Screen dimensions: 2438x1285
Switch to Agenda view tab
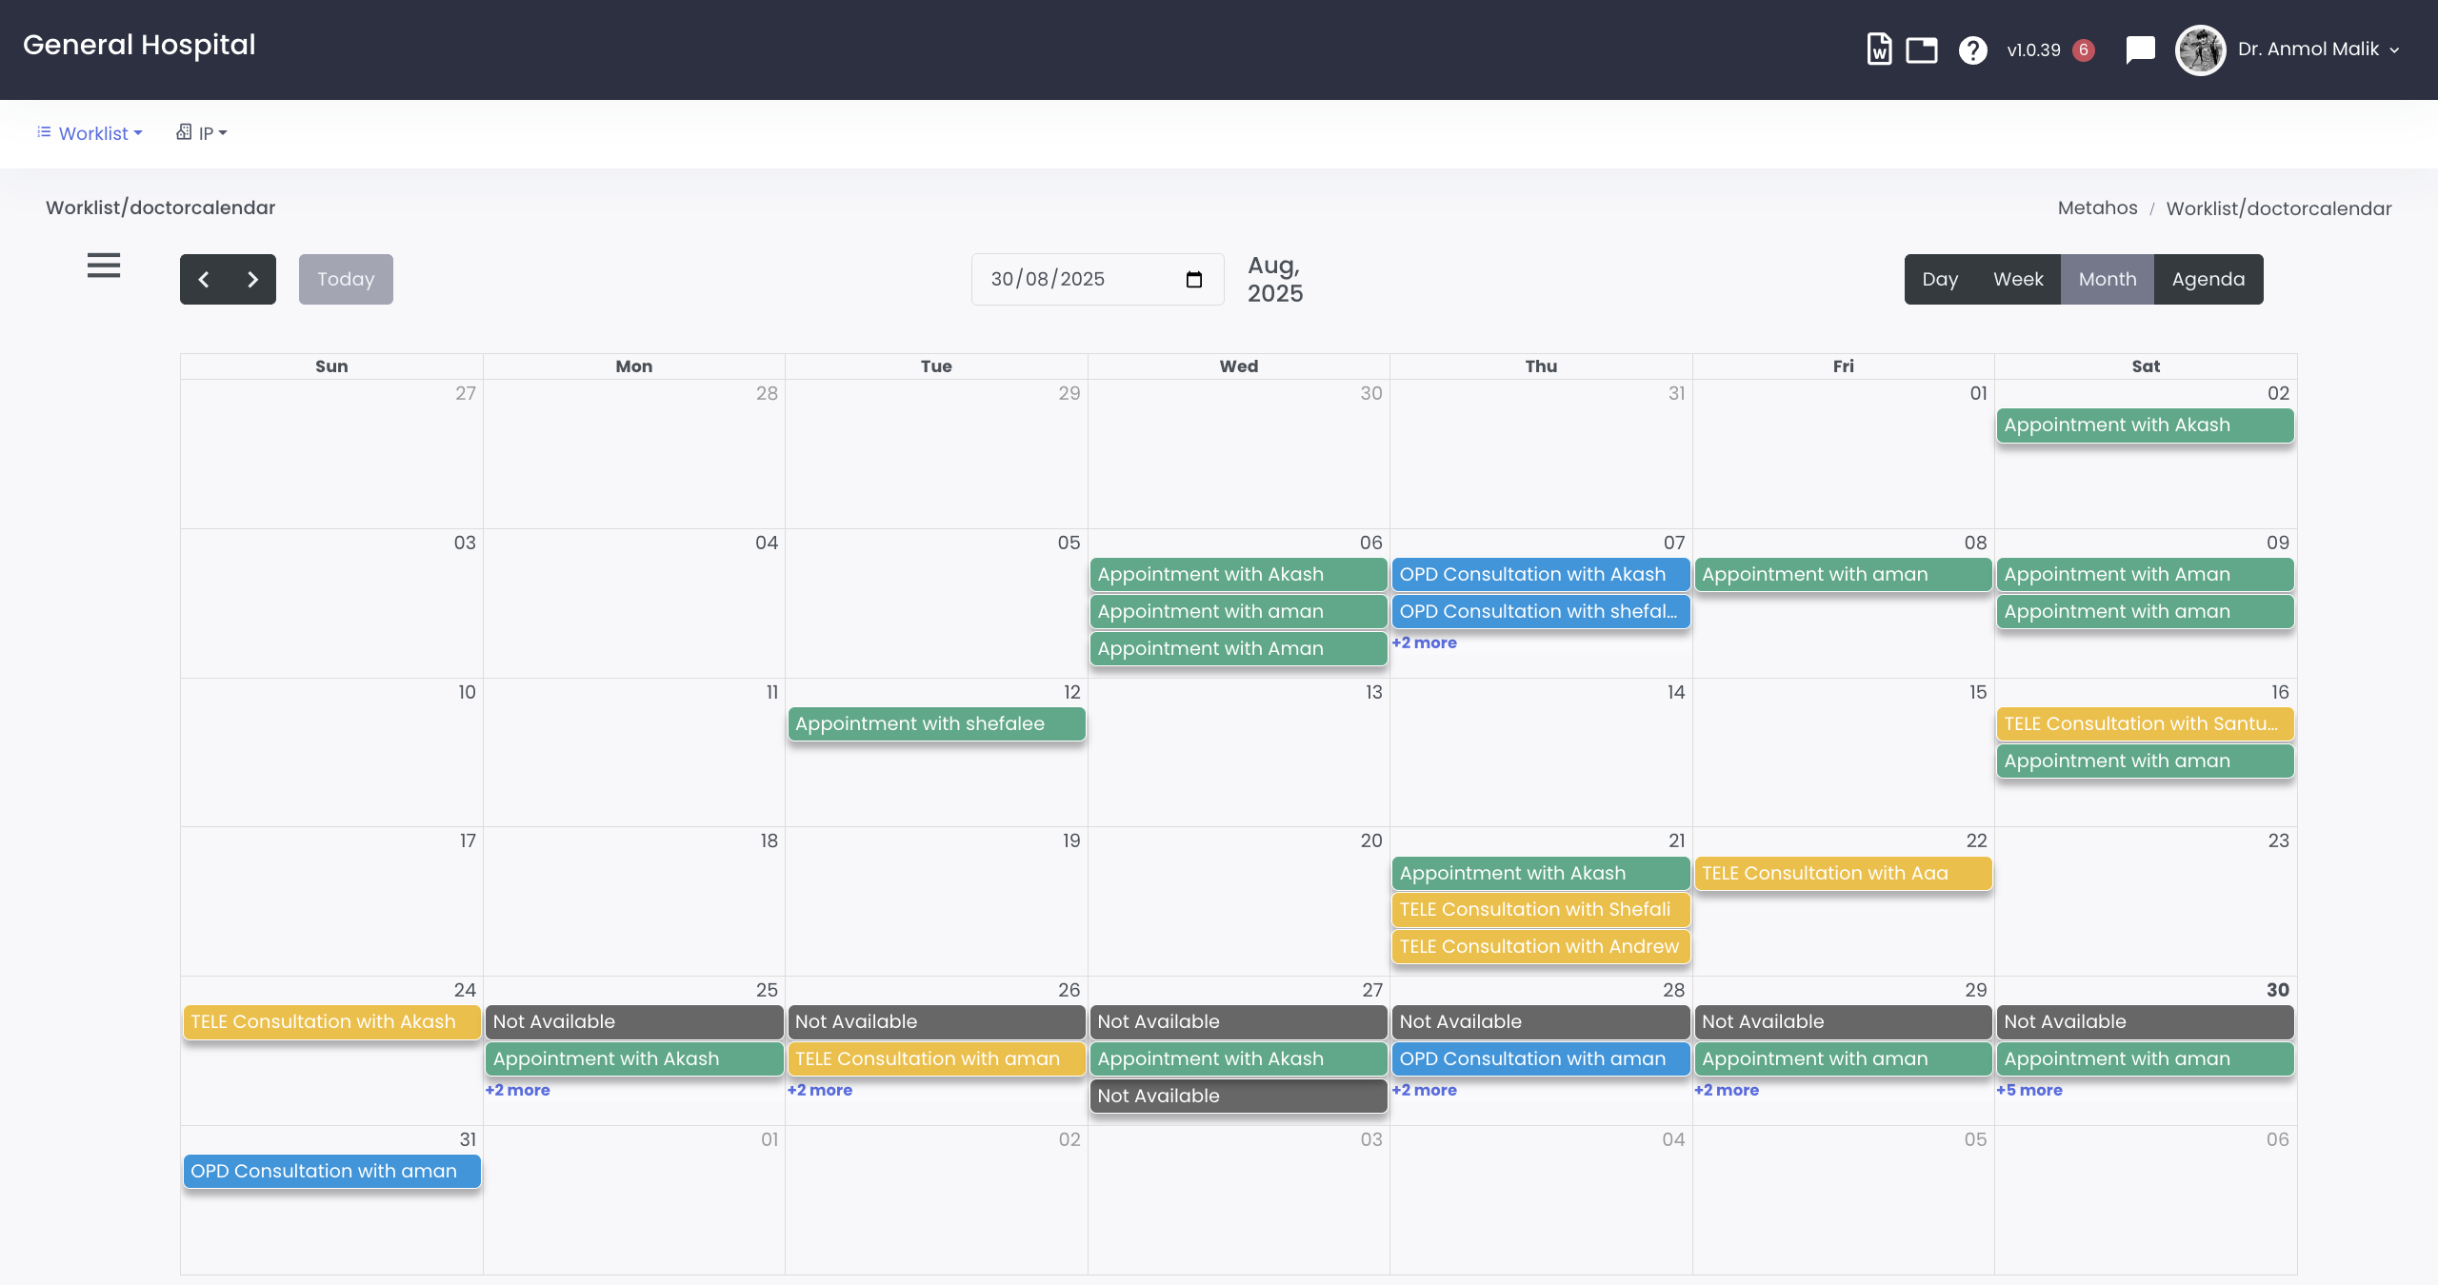tap(2208, 279)
